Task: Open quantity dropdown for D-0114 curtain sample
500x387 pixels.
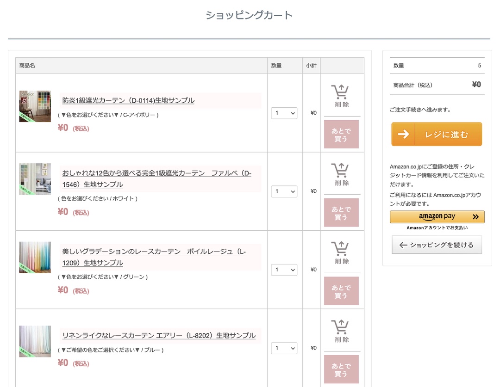Action: coord(284,113)
